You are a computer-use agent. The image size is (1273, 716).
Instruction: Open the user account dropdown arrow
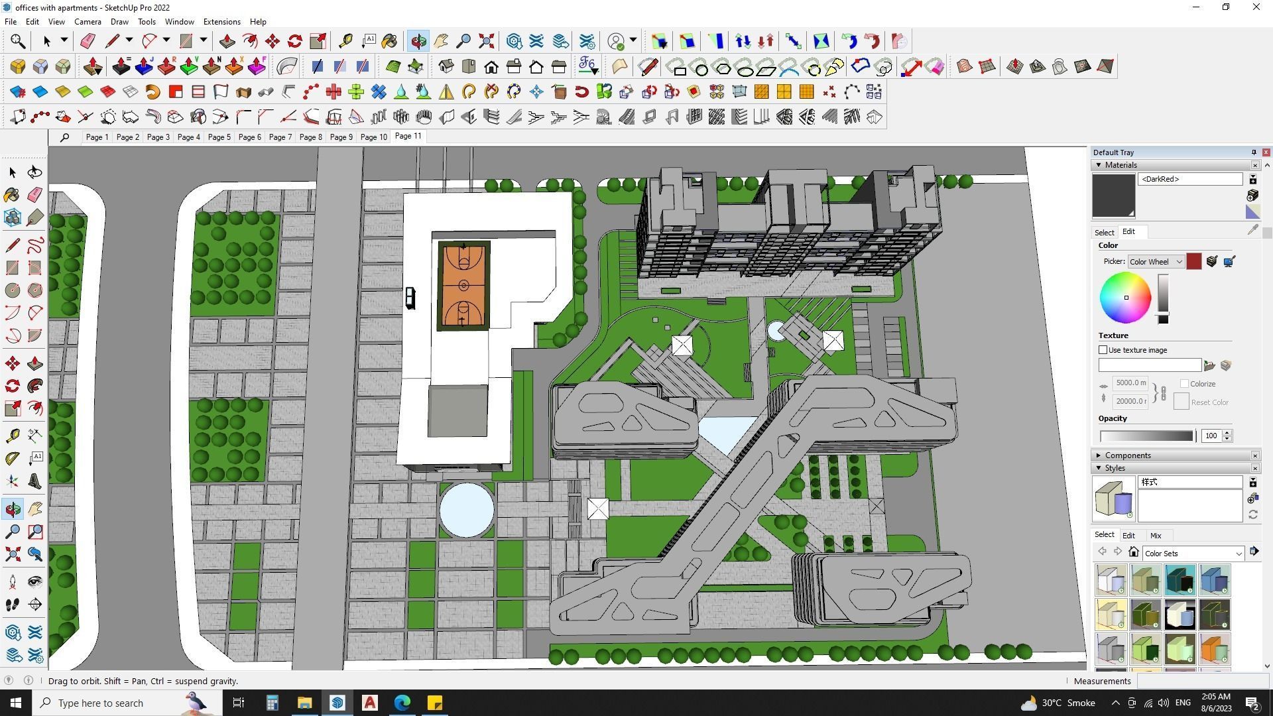click(x=633, y=41)
